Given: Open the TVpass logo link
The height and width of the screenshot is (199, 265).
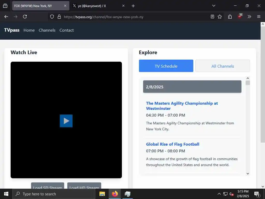Looking at the screenshot, I should (x=12, y=30).
